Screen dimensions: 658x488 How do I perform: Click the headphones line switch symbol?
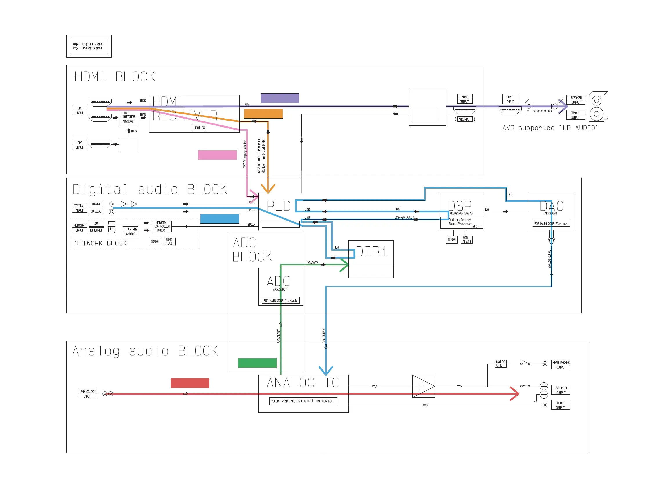pos(525,363)
